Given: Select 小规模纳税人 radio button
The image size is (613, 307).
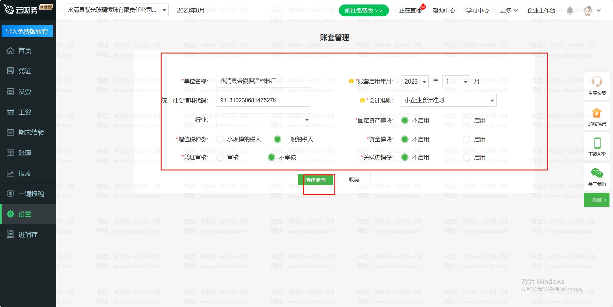Looking at the screenshot, I should pos(220,139).
